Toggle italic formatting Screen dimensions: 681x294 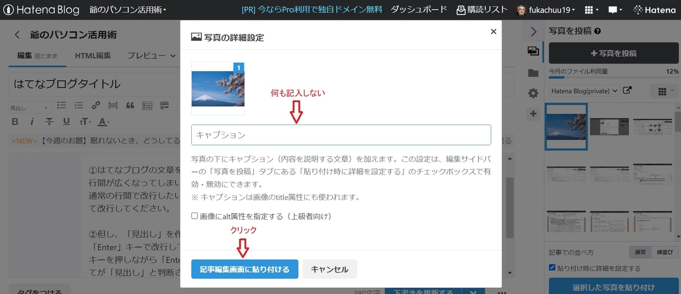coord(32,122)
